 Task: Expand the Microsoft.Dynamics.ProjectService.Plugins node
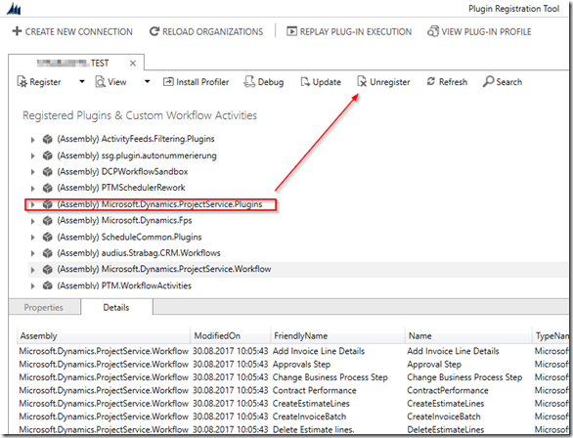tap(32, 205)
